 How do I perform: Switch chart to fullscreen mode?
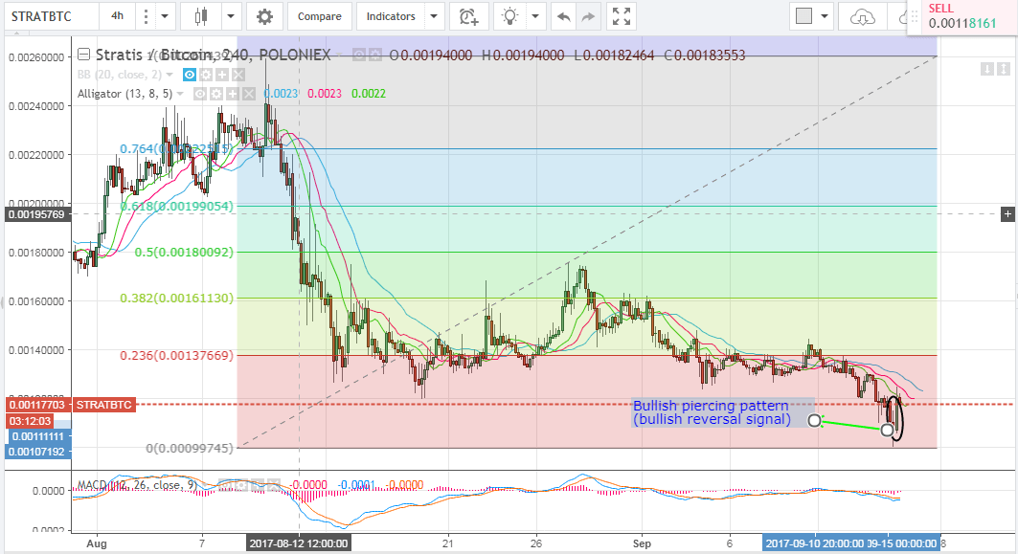point(622,16)
